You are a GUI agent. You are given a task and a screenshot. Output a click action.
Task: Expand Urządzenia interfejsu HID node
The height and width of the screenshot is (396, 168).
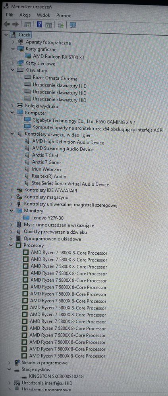(10, 383)
